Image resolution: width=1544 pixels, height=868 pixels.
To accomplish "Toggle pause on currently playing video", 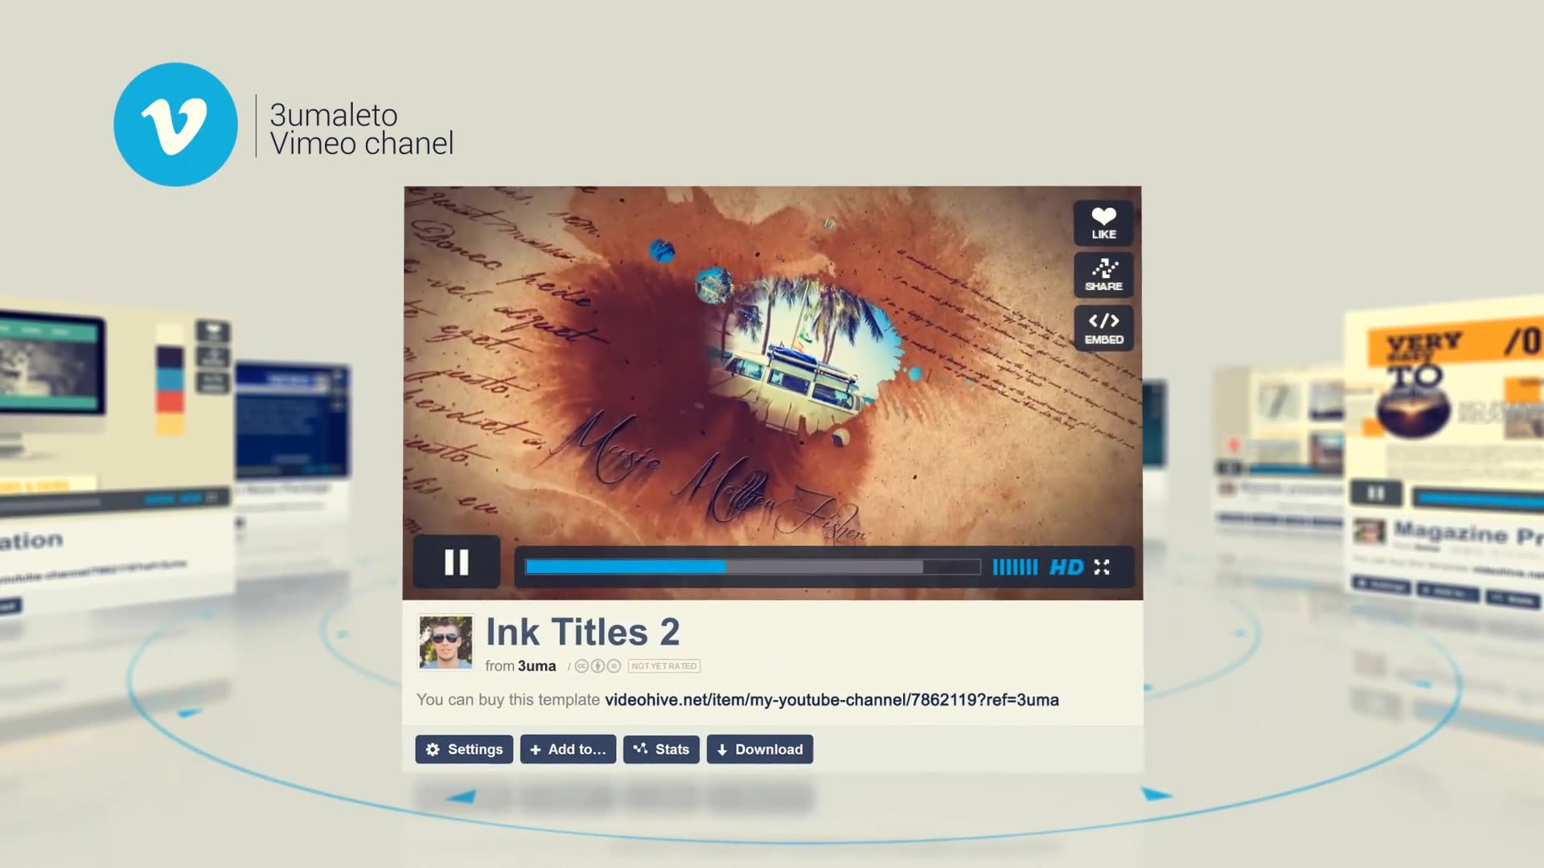I will pyautogui.click(x=457, y=563).
